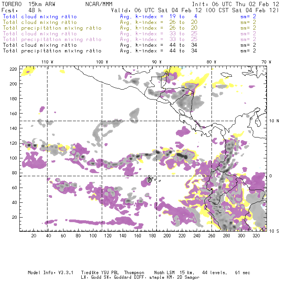Click the blue "Avg. k-index = 19 to 4" text
The image size is (281, 281).
pos(159,16)
